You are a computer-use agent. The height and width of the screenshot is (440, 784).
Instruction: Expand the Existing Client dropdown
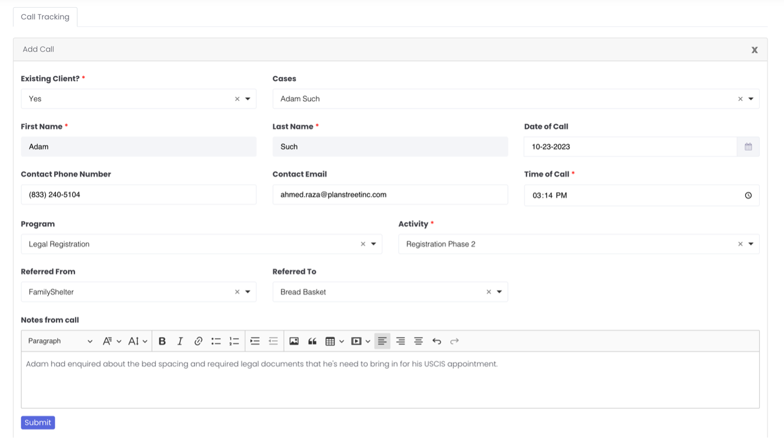248,99
